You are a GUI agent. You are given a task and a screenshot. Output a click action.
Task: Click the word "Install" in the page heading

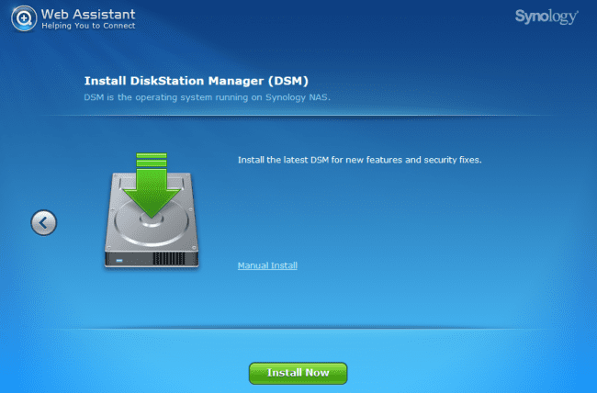[x=101, y=80]
